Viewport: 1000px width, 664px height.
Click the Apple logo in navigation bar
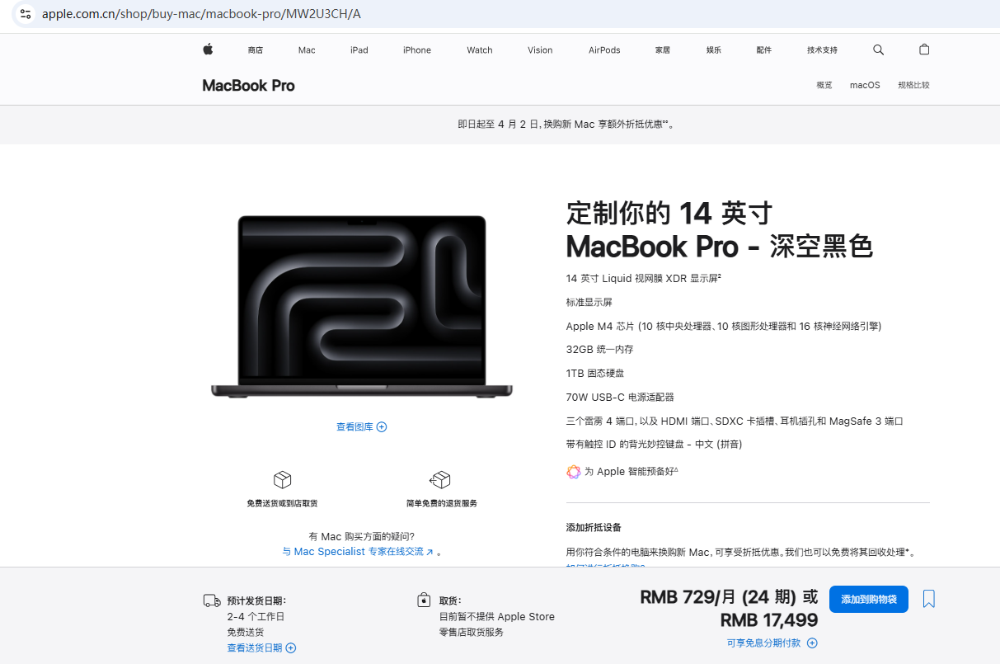(208, 49)
